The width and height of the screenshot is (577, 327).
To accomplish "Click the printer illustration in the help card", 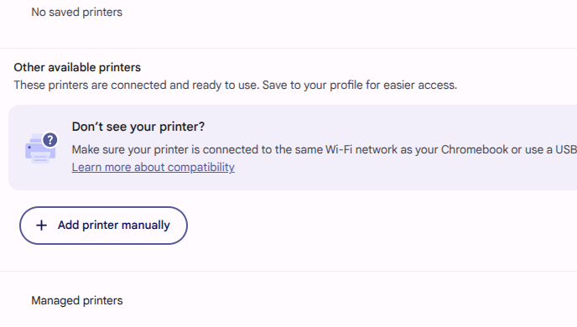I will point(41,148).
